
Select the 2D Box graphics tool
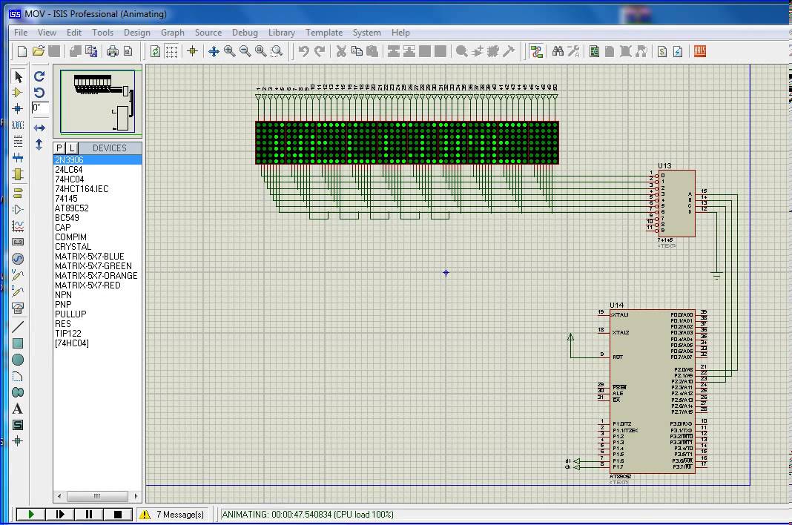coord(18,343)
